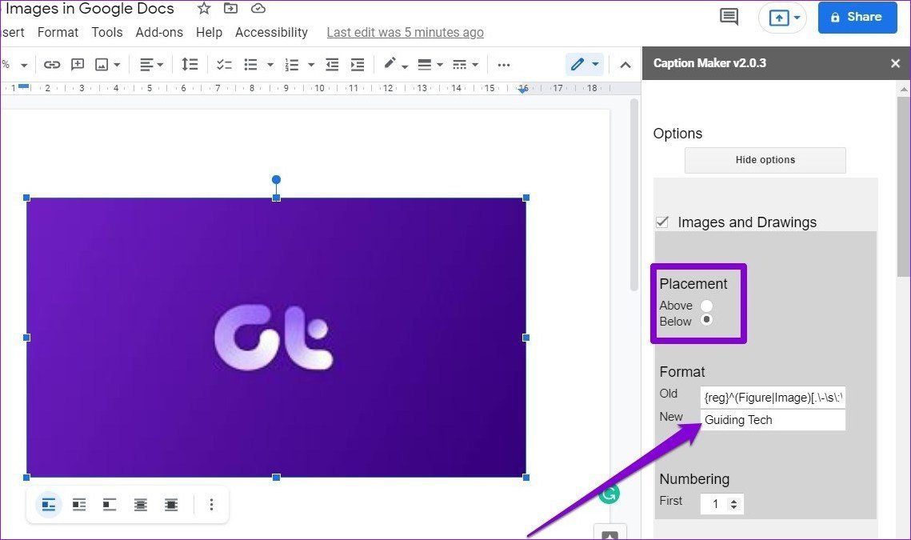Click the Caption Maker sidebar scrollbar
Viewport: 911px width, 540px height.
[x=903, y=186]
